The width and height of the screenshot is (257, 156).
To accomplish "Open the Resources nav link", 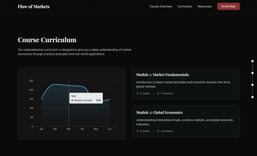I will 205,6.
